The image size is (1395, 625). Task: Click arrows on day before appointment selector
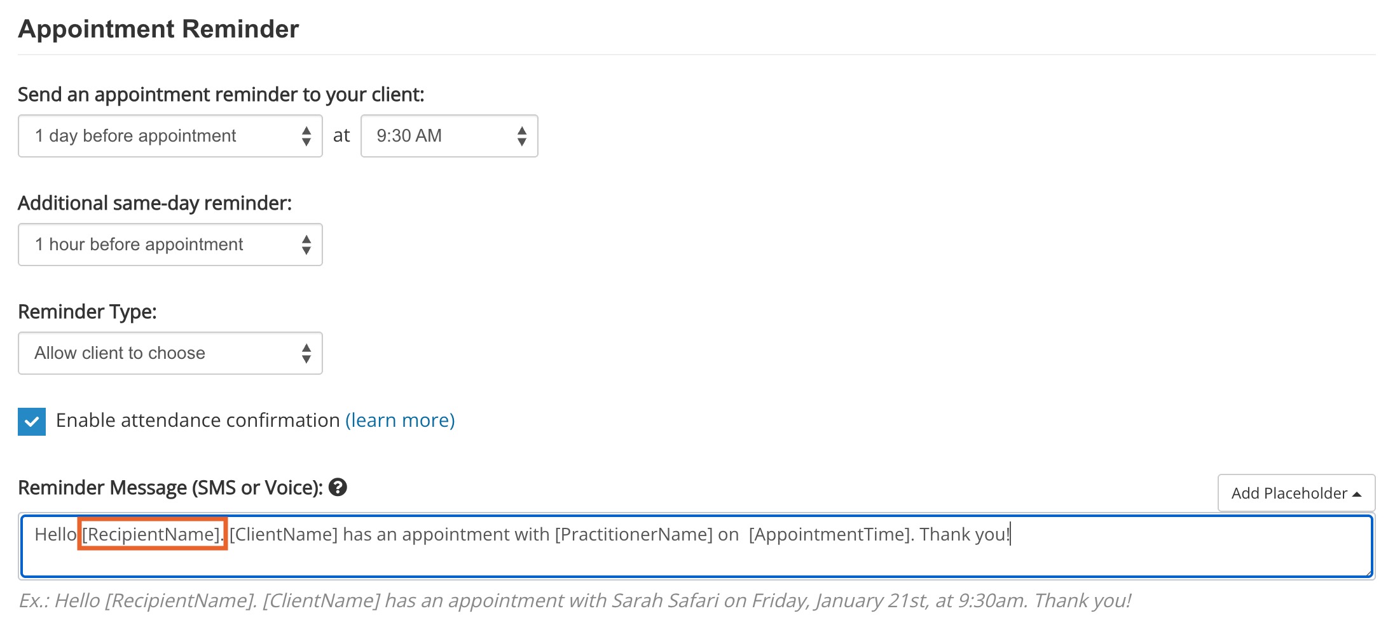point(306,136)
